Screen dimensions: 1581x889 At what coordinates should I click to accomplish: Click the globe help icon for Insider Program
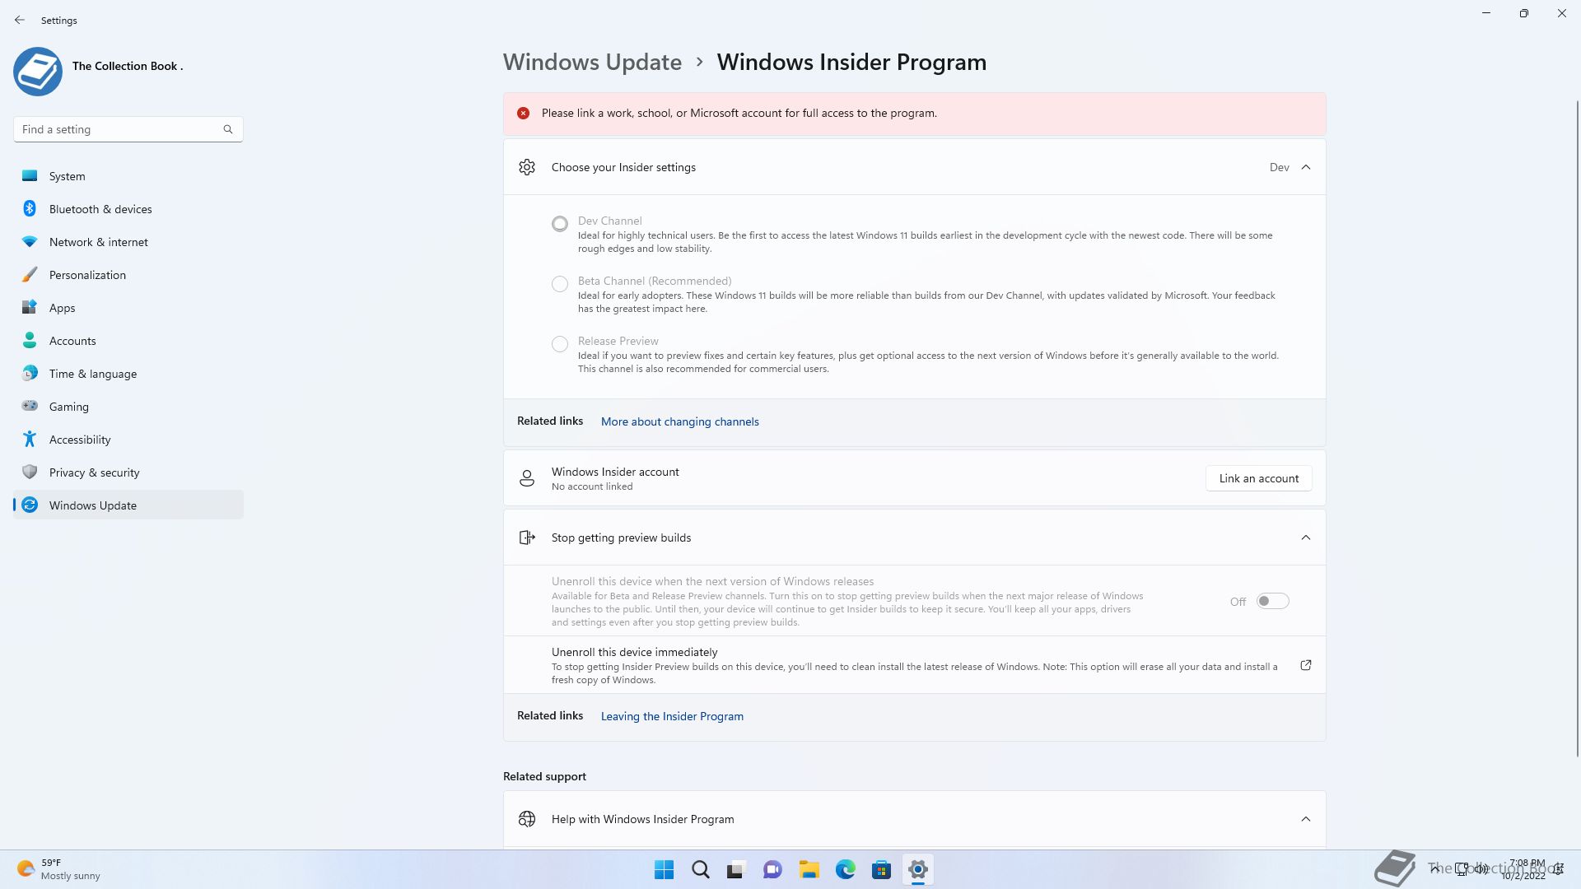(x=527, y=819)
